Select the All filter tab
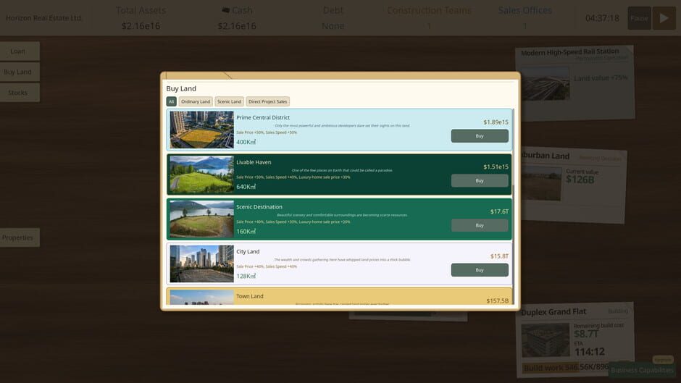The height and width of the screenshot is (383, 681). [x=171, y=101]
